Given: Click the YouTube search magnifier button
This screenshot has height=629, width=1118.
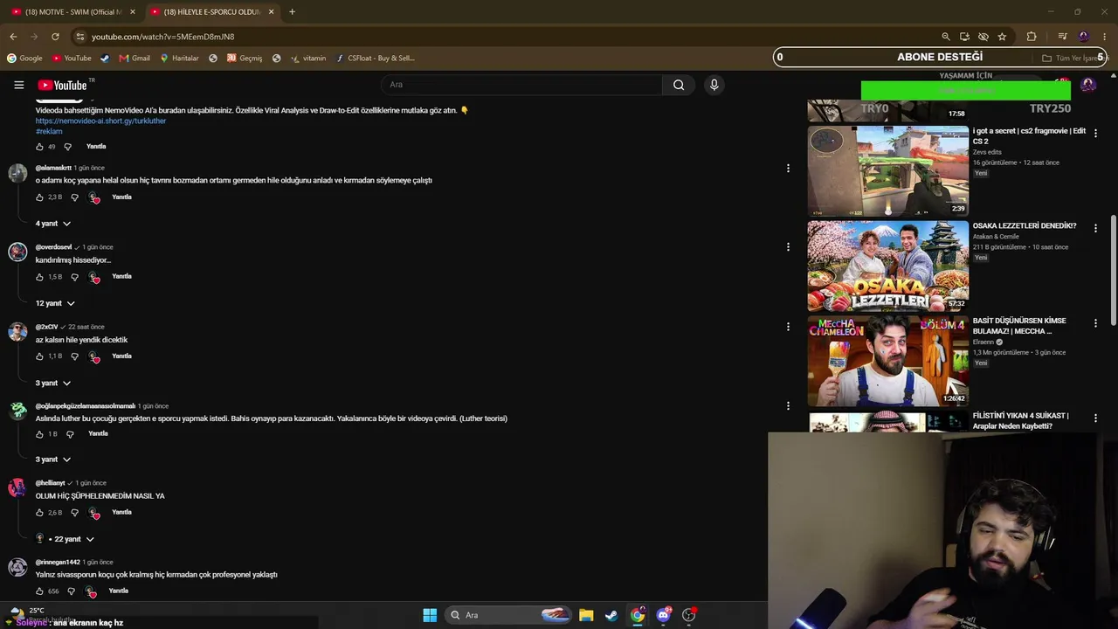Looking at the screenshot, I should (679, 85).
